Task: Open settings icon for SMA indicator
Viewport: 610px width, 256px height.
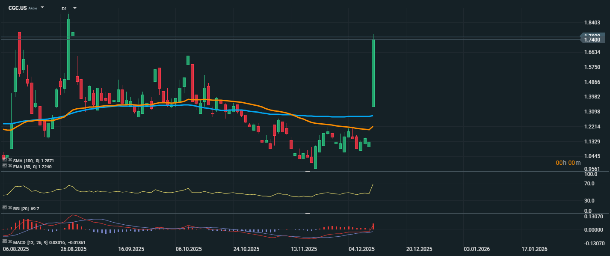Action: [x=4, y=160]
